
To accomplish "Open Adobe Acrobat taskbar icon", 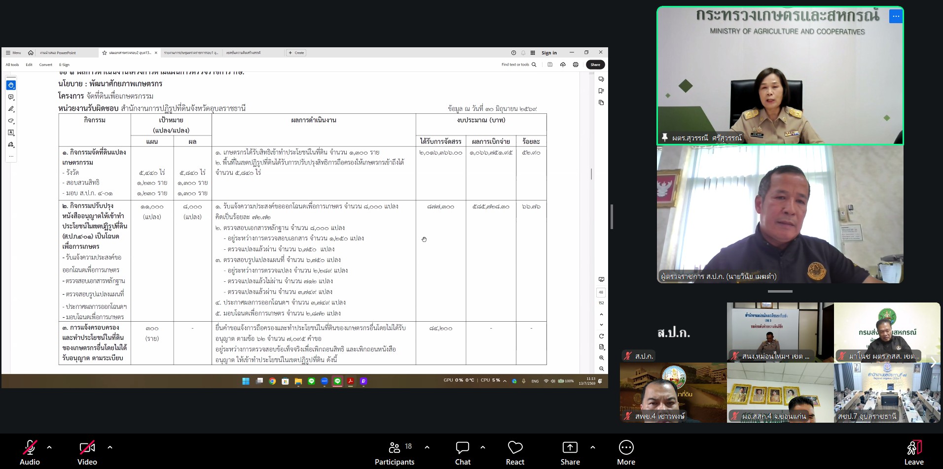I will click(x=351, y=381).
